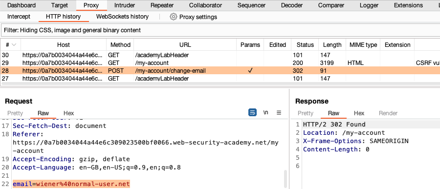This screenshot has height=189, width=440.
Task: Click the email=wiener%40normal-user.net body line
Action: pyautogui.click(x=71, y=184)
